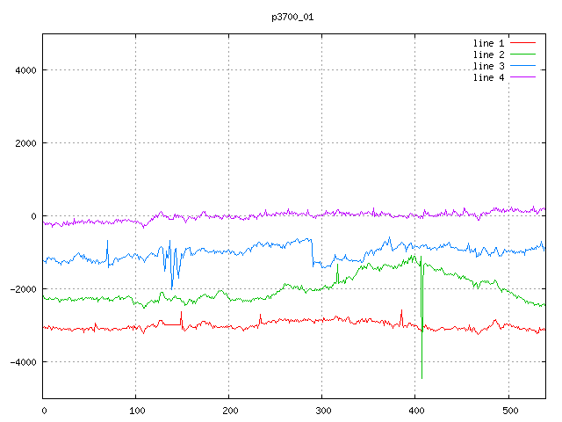Click the x-axis label 400
562x422 pixels.
[416, 411]
